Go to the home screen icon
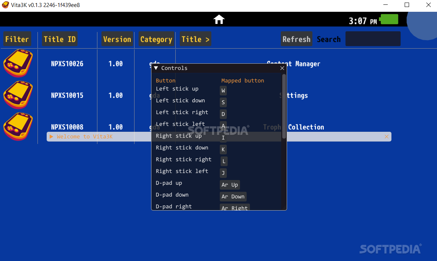 219,20
